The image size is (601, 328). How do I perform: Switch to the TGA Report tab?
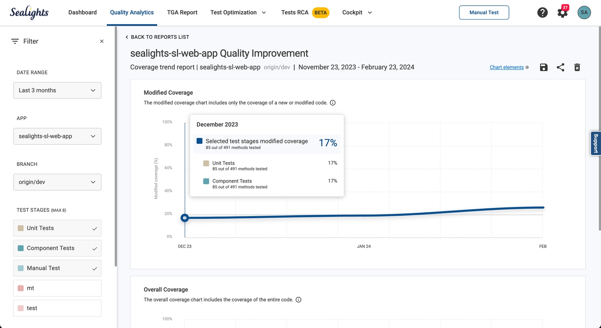coord(182,13)
